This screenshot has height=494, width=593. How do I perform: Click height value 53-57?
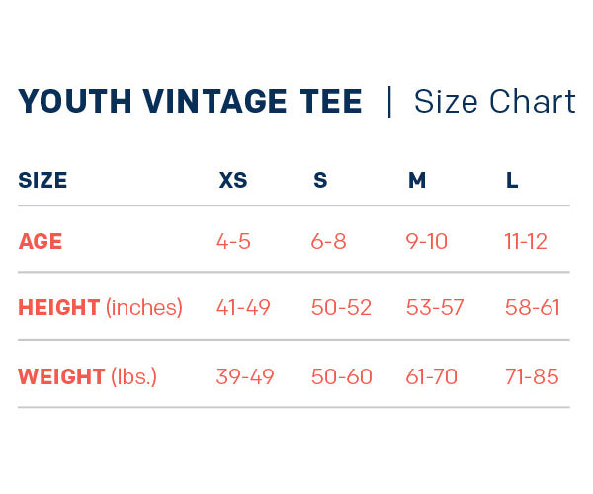tap(435, 307)
